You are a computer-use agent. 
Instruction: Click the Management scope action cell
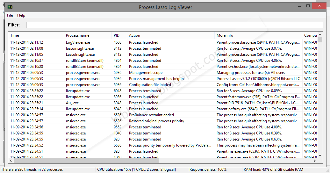[x=146, y=73]
